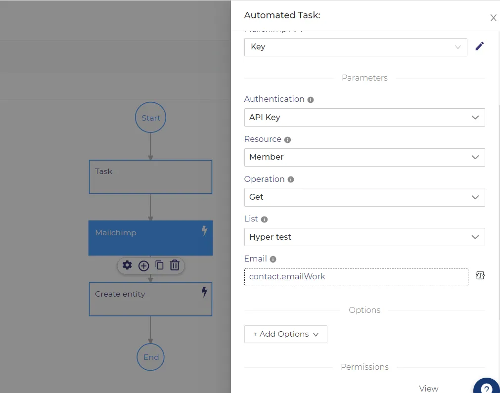Screen dimensions: 500x393
Task: Click the Resource info icon
Action: (x=287, y=139)
